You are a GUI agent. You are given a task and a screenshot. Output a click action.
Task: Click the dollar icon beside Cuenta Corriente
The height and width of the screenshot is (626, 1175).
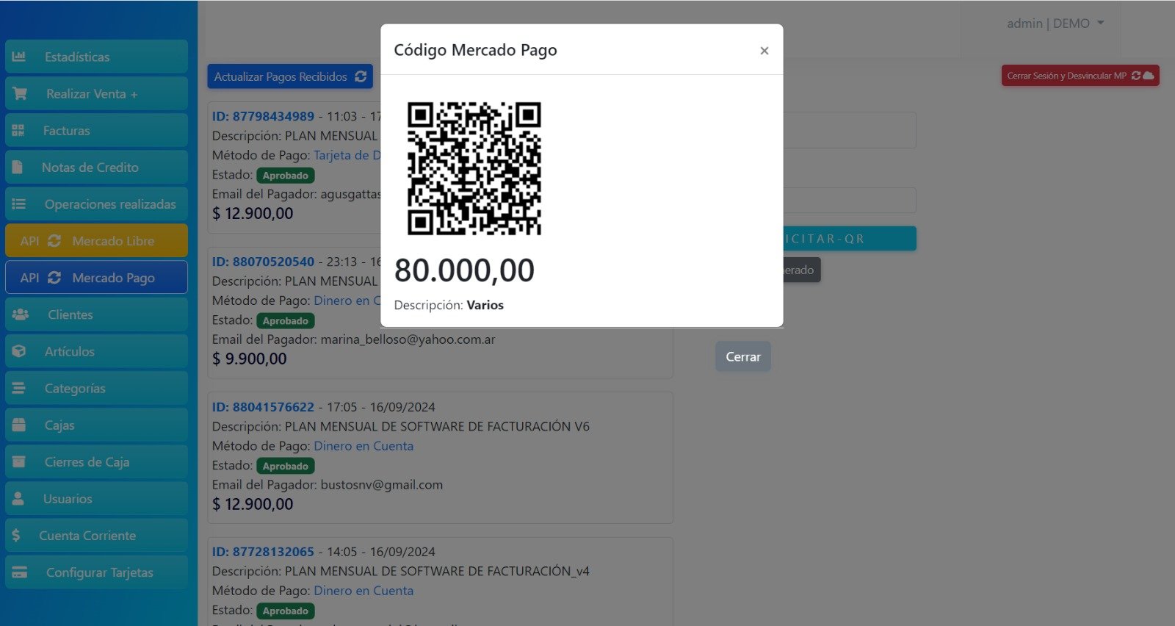(16, 536)
